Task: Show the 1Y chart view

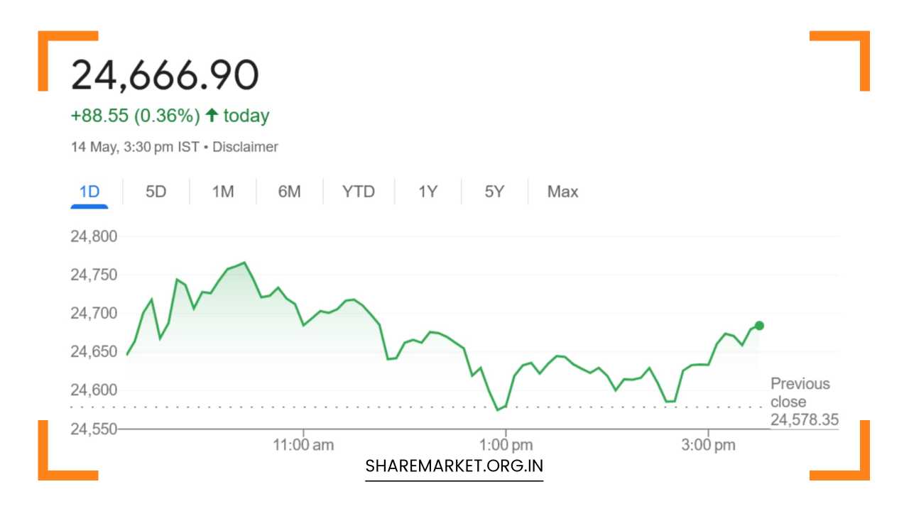Action: click(x=428, y=192)
